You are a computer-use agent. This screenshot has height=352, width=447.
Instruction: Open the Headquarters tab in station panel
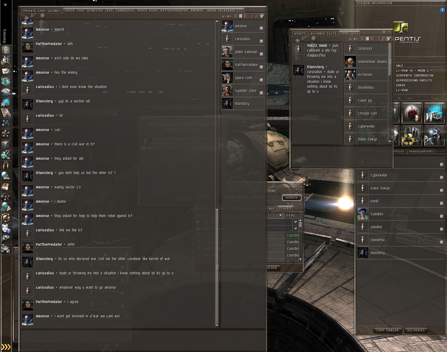(421, 151)
